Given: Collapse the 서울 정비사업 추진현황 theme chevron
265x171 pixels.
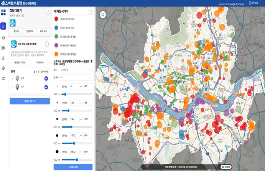Looking at the screenshot, I should pyautogui.click(x=47, y=44).
